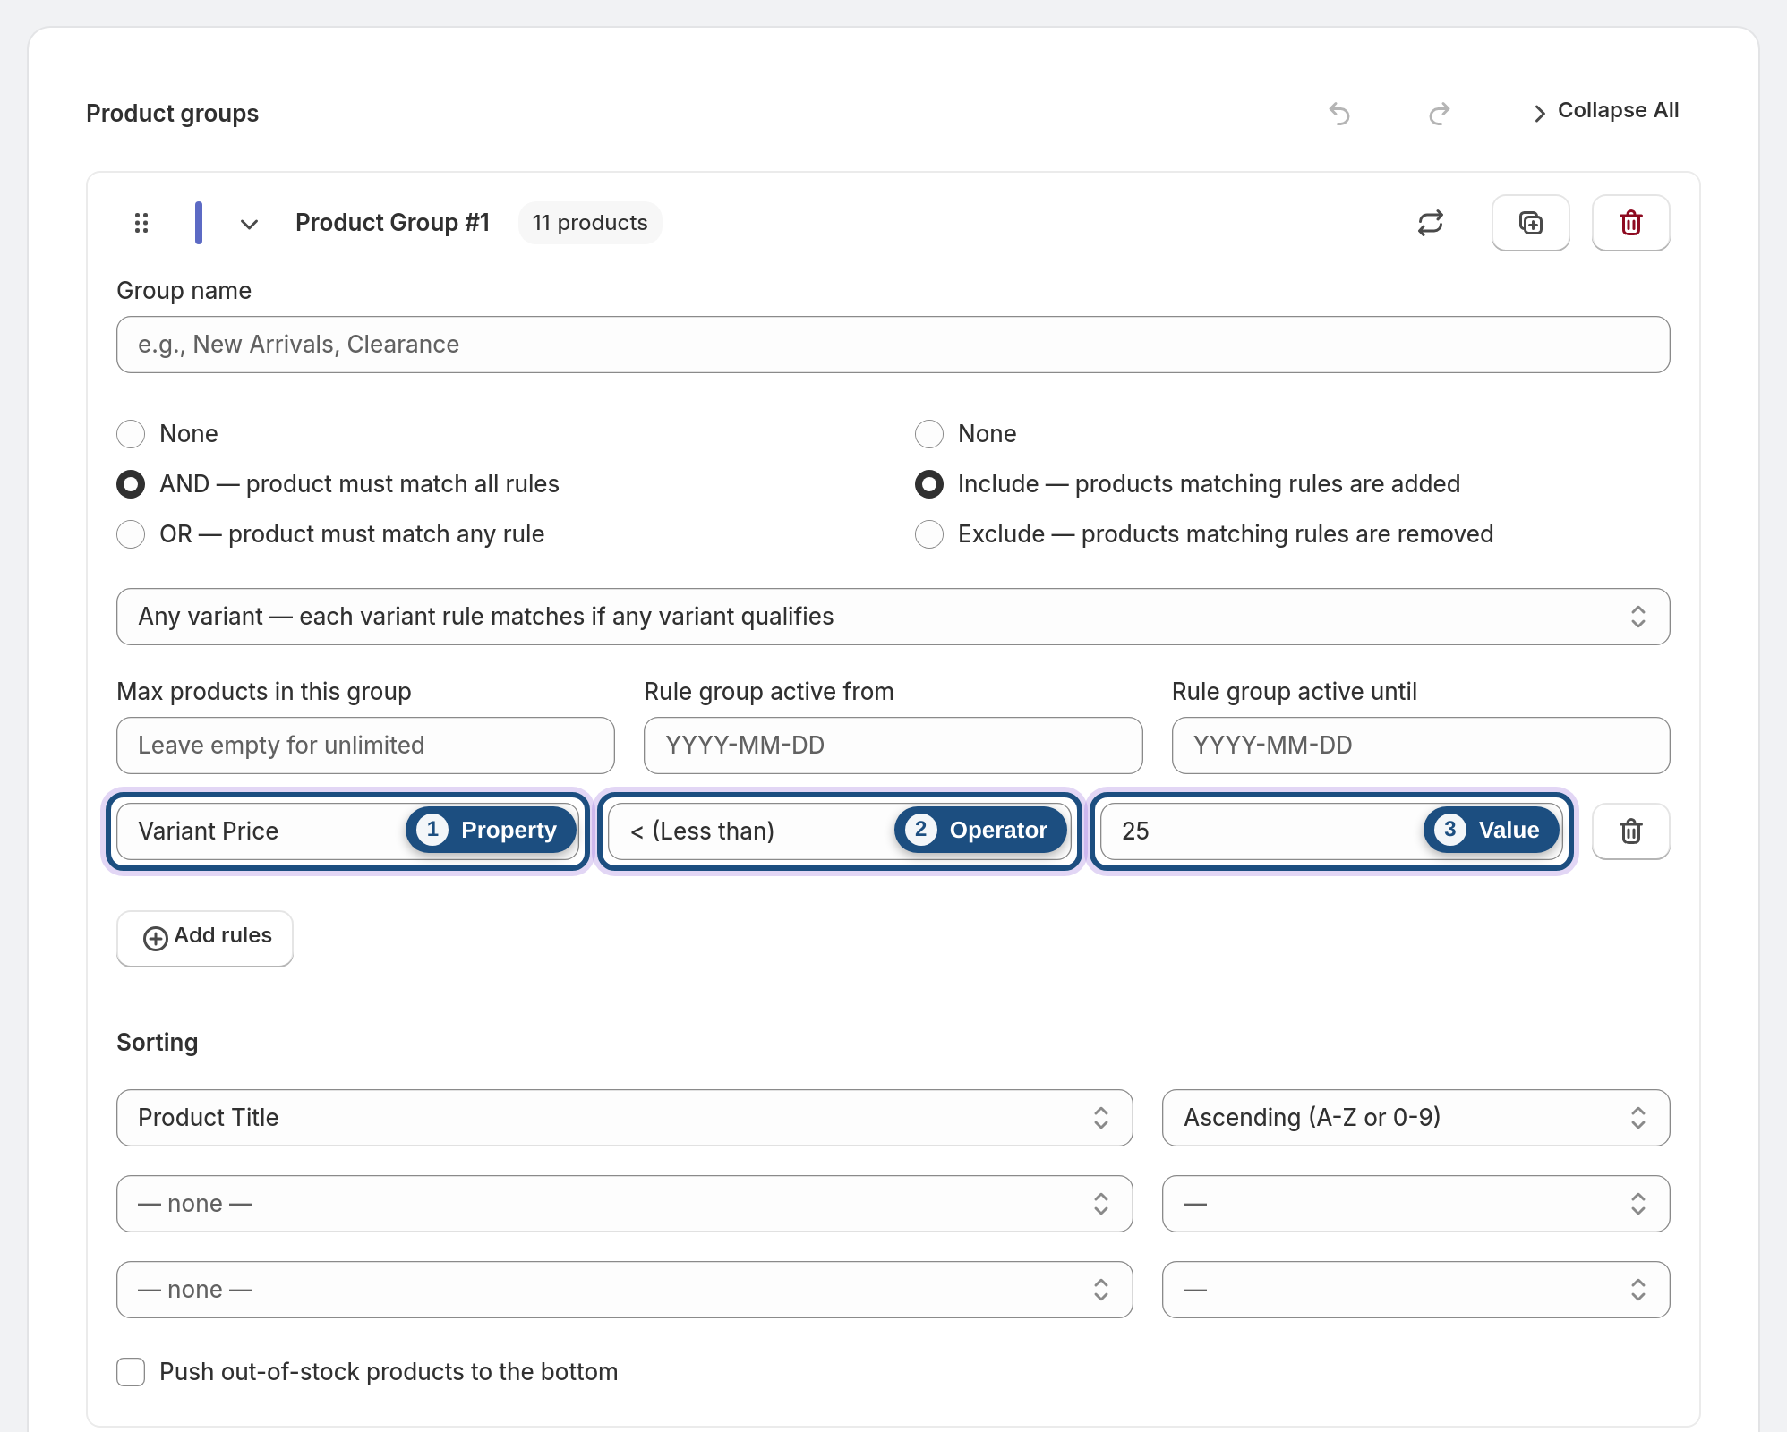
Task: Click the 11 products badge
Action: 590,223
